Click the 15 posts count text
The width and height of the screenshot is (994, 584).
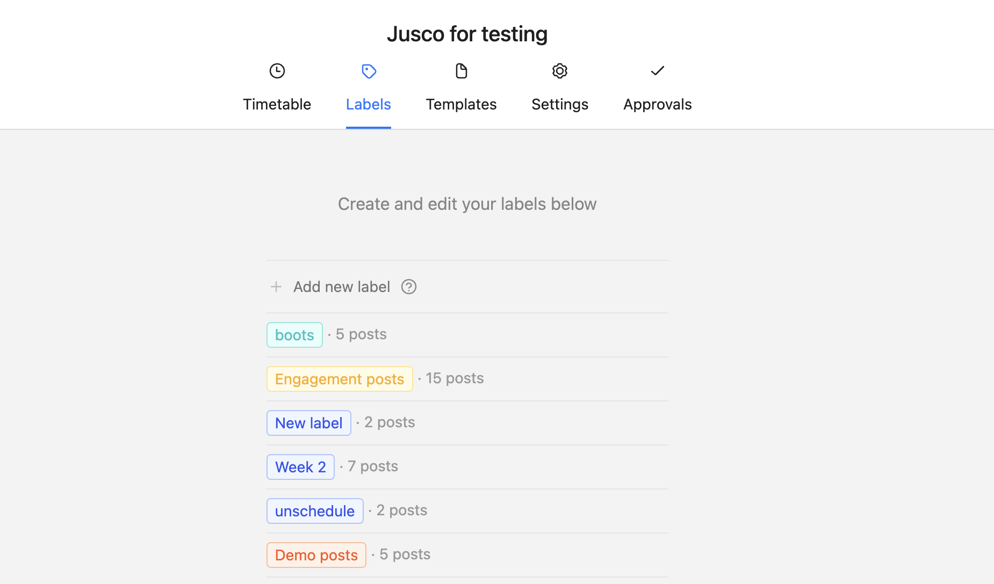455,378
